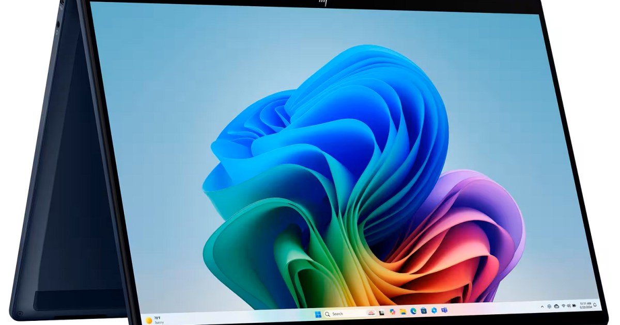620x325 pixels.
Task: Open the blue hexagon app beside Teams
Action: pyautogui.click(x=434, y=310)
